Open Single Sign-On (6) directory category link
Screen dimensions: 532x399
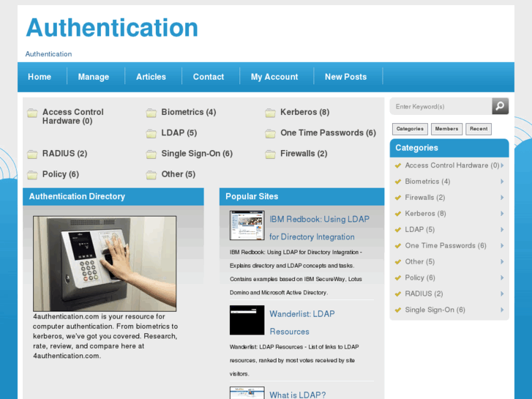(197, 154)
